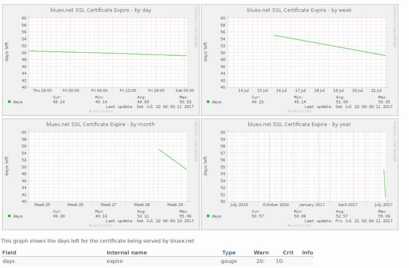409x268 pixels.
Task: Select the 'expire' internal name cell
Action: (x=115, y=261)
